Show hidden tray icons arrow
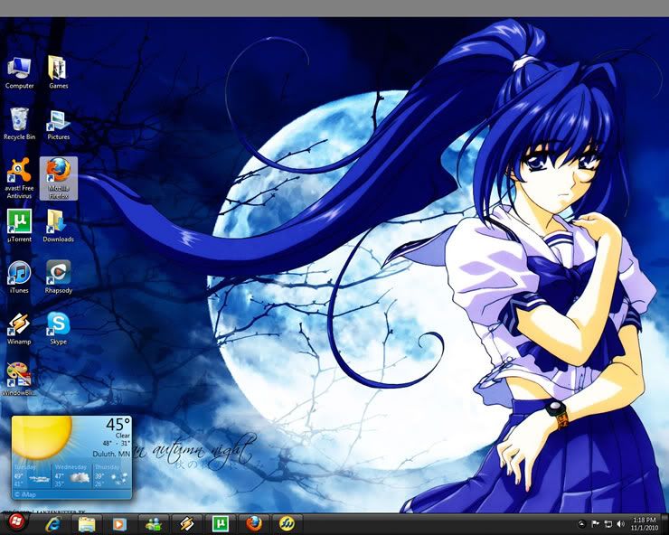 [x=581, y=524]
